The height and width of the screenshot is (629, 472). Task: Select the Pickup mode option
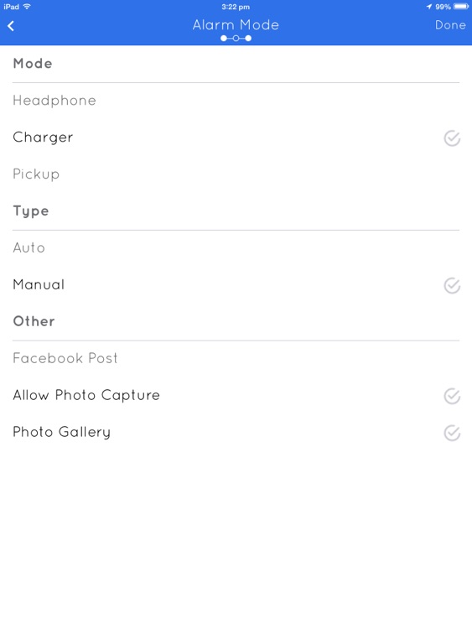coord(236,174)
